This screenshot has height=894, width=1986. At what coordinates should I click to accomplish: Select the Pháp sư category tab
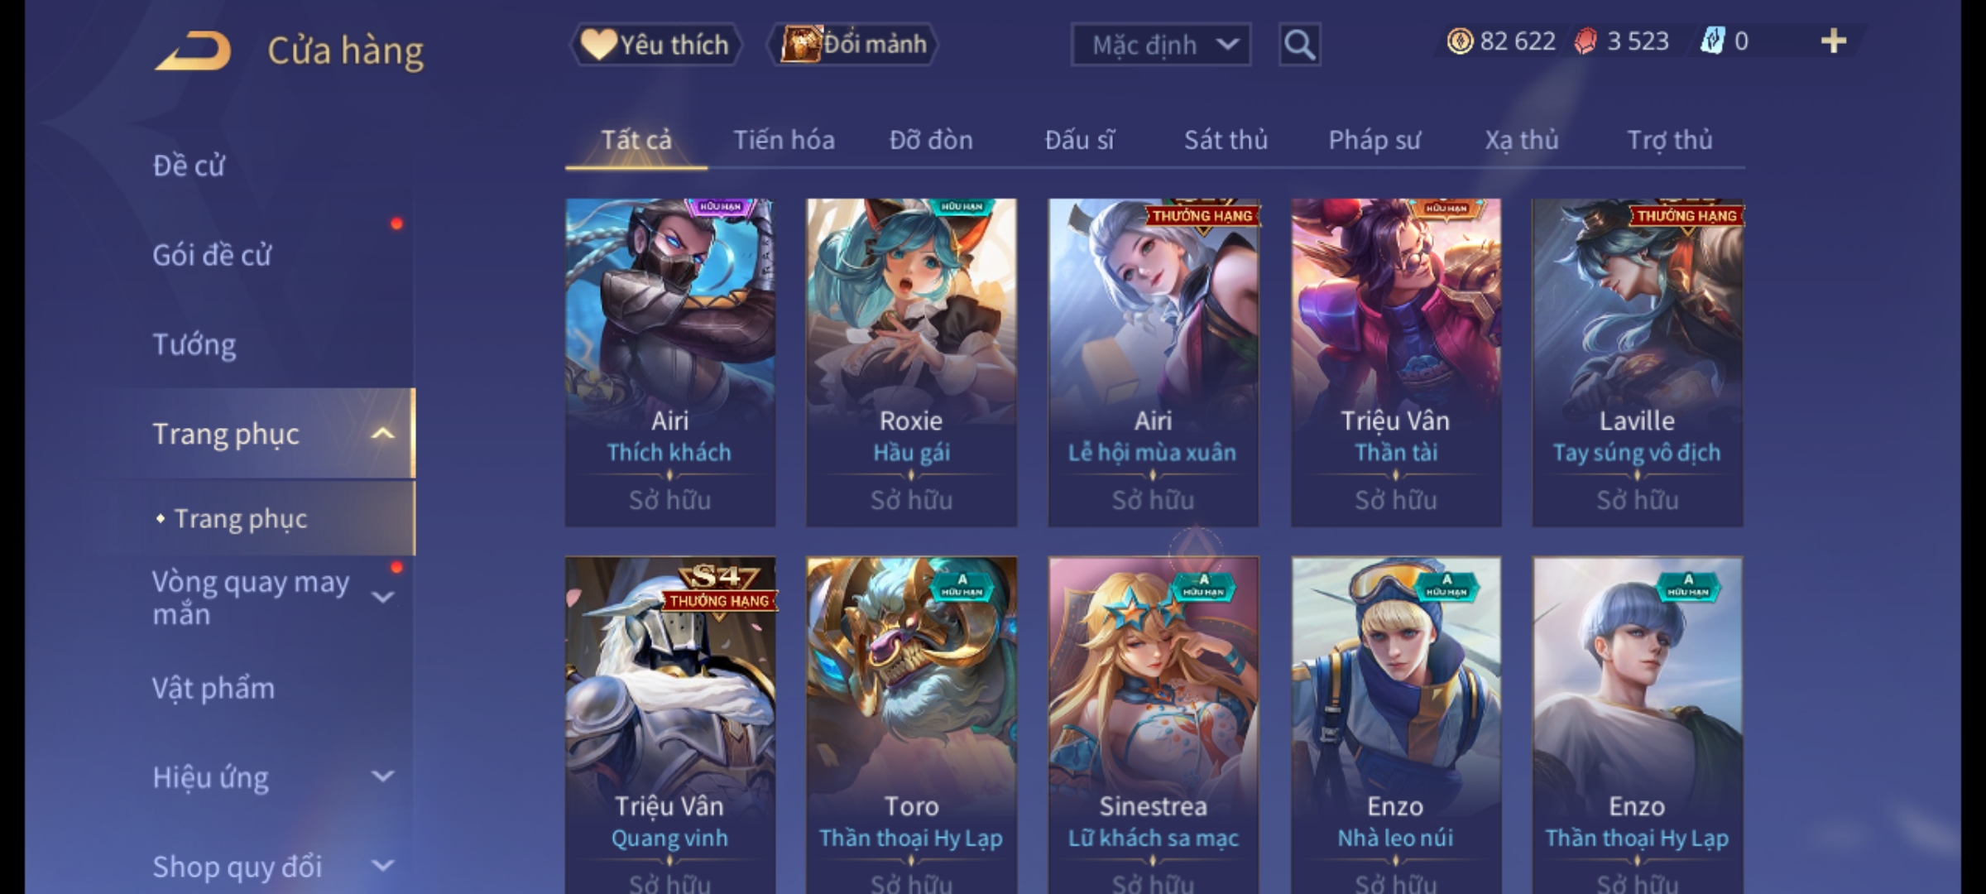point(1374,141)
